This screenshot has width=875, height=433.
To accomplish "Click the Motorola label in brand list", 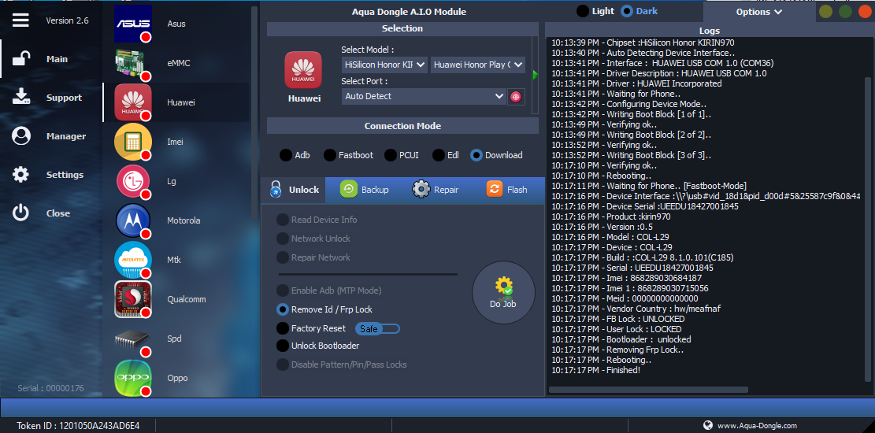I will 184,220.
